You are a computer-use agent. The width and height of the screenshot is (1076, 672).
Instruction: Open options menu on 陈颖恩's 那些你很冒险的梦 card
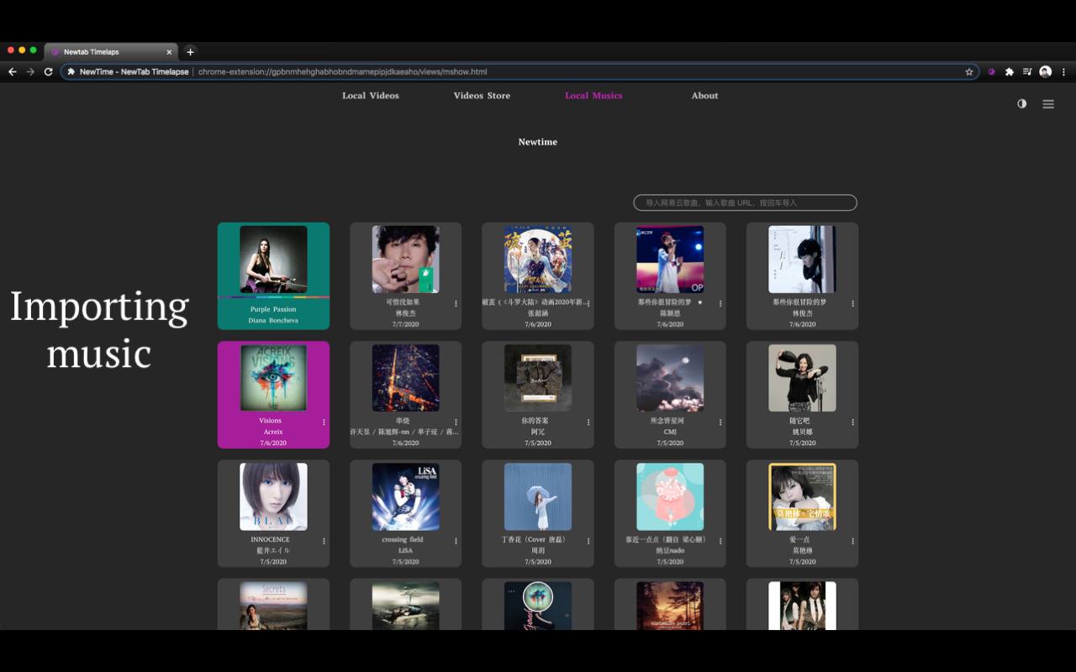point(720,303)
